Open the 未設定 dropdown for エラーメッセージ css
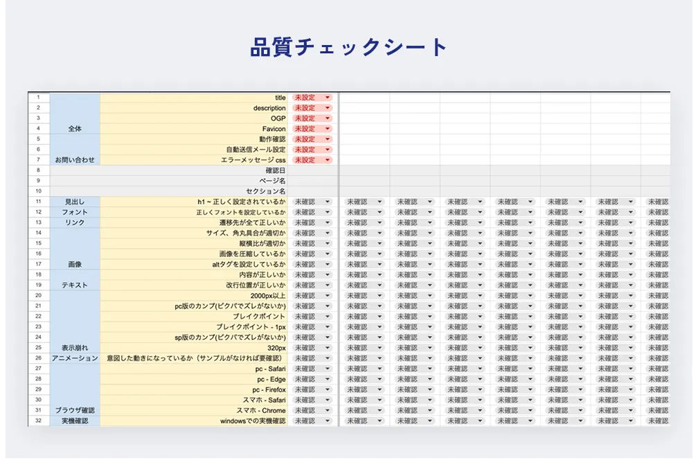The height and width of the screenshot is (460, 698). click(328, 160)
